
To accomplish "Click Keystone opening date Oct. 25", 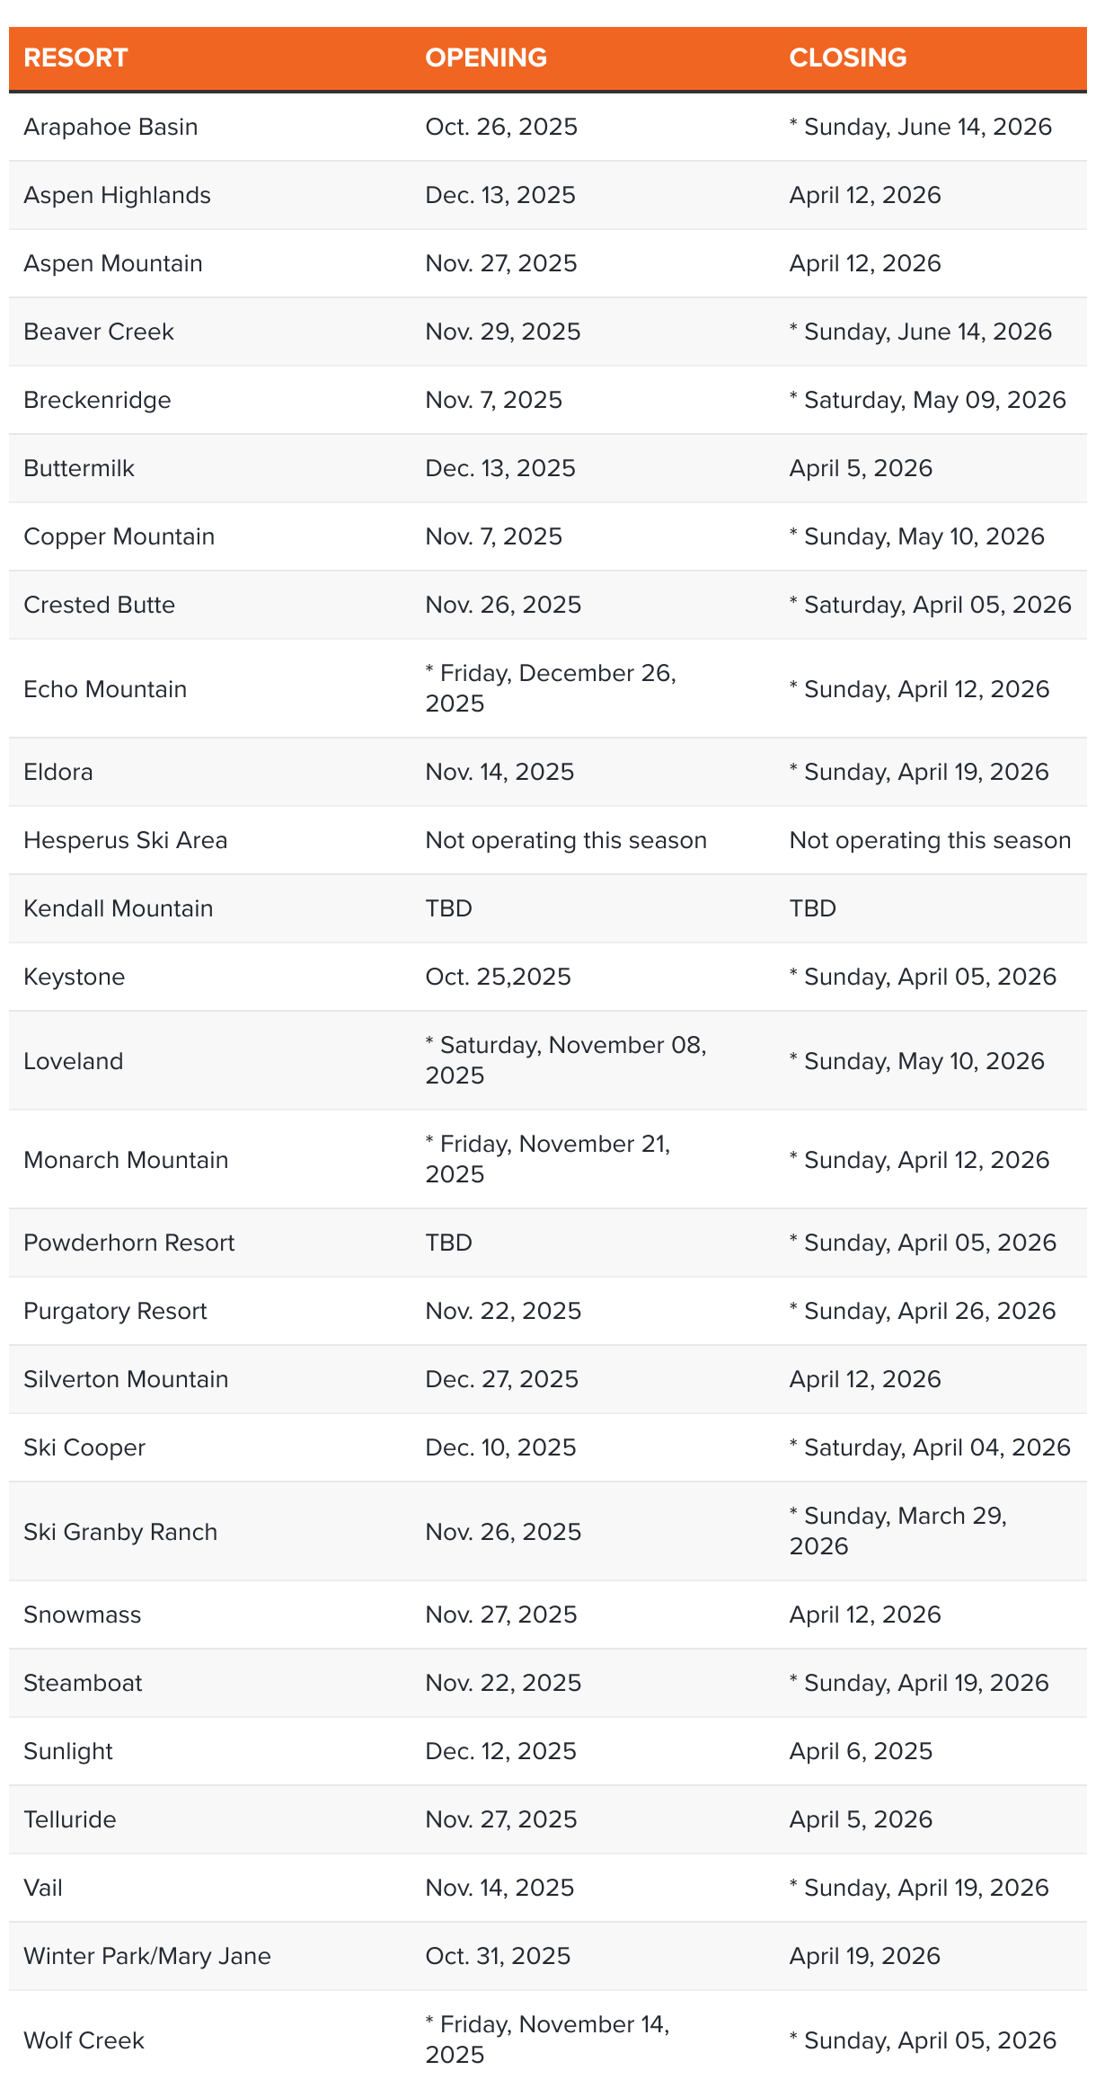I will [x=498, y=977].
